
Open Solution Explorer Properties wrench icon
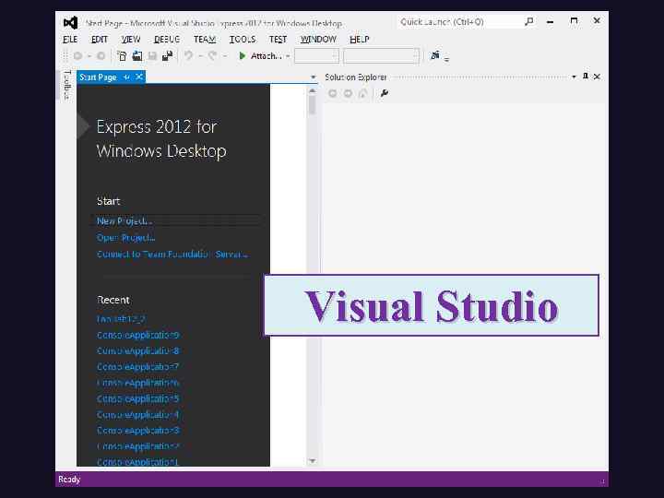384,93
